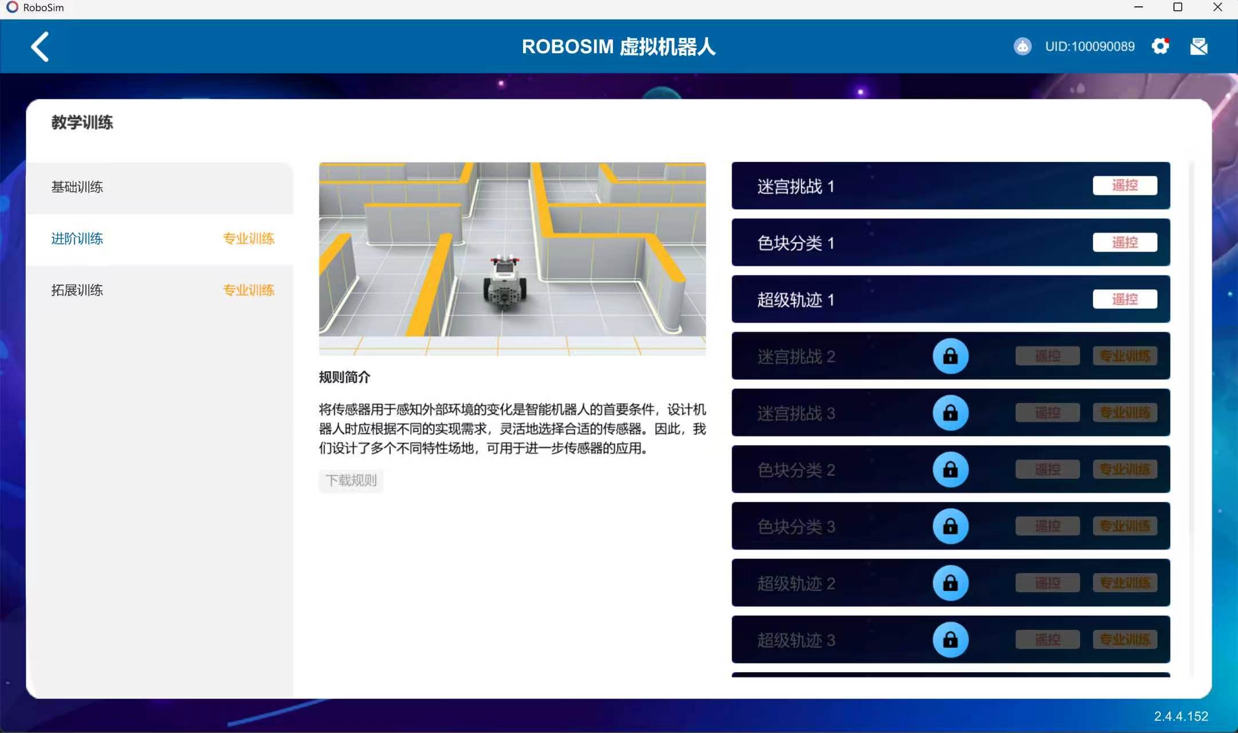Click the lock icon on 色块分类 3
The width and height of the screenshot is (1238, 733).
click(x=950, y=526)
